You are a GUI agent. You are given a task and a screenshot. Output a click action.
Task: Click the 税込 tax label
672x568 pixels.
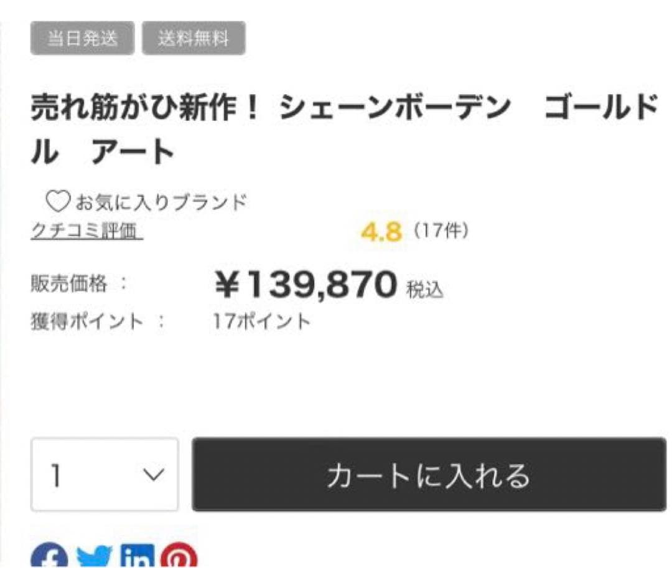(426, 290)
